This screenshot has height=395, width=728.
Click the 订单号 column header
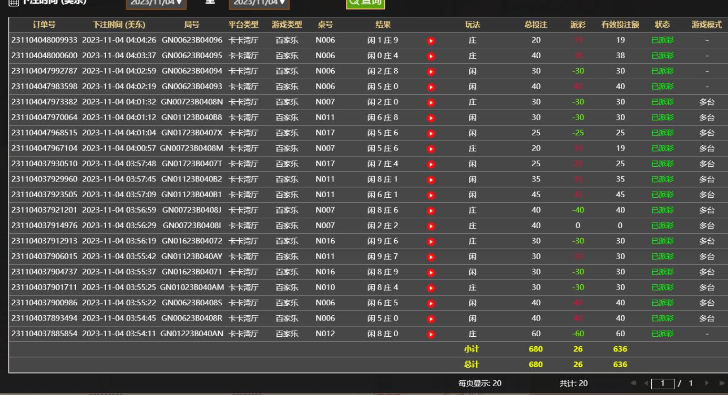(x=44, y=25)
